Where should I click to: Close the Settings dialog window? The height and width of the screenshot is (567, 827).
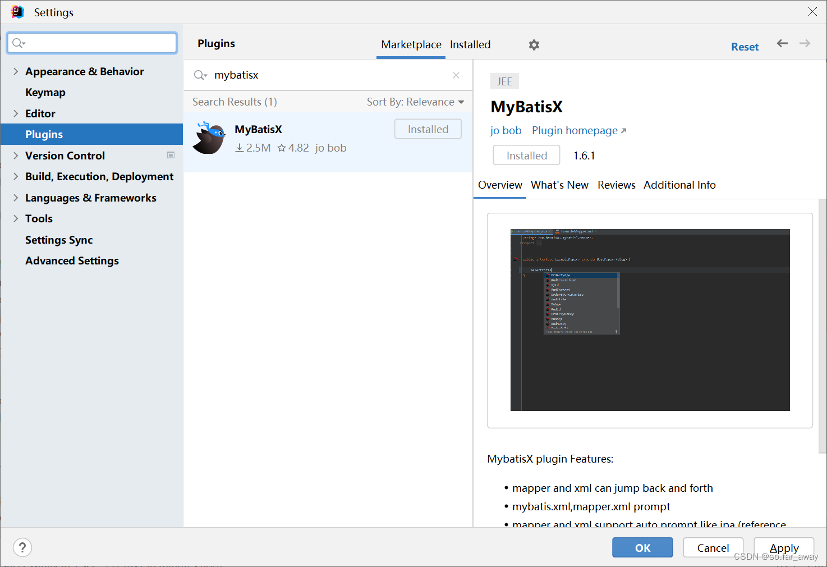tap(812, 12)
